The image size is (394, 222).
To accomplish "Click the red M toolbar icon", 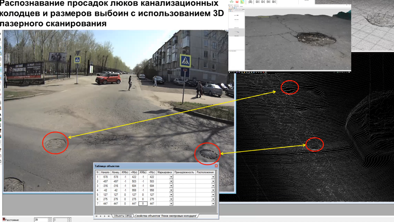I will (237, 2).
